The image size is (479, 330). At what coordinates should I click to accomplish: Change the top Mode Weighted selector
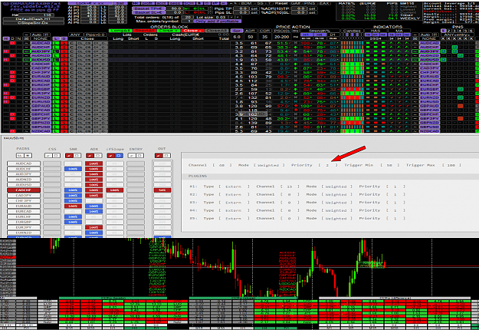pyautogui.click(x=268, y=165)
